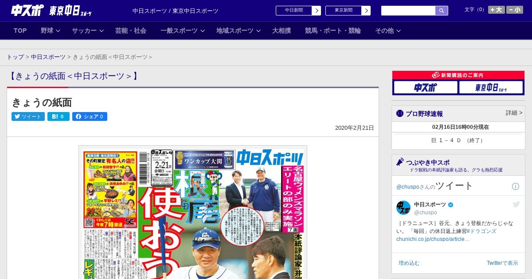Click the Tokyo Chunichi Sports logo

tap(70, 11)
